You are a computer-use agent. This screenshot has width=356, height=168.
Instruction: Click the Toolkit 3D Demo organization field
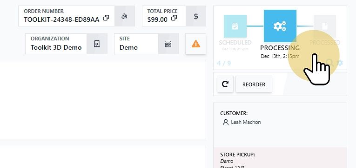tap(56, 44)
